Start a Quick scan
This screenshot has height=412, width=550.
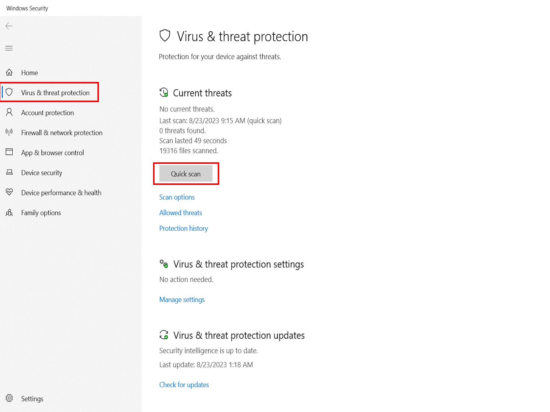(x=186, y=173)
